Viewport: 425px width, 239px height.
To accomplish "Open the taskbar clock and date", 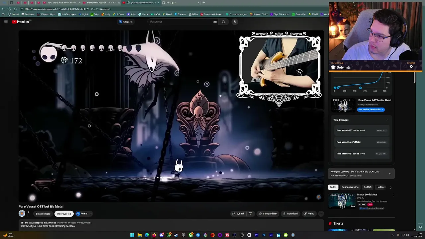I will click(416, 235).
